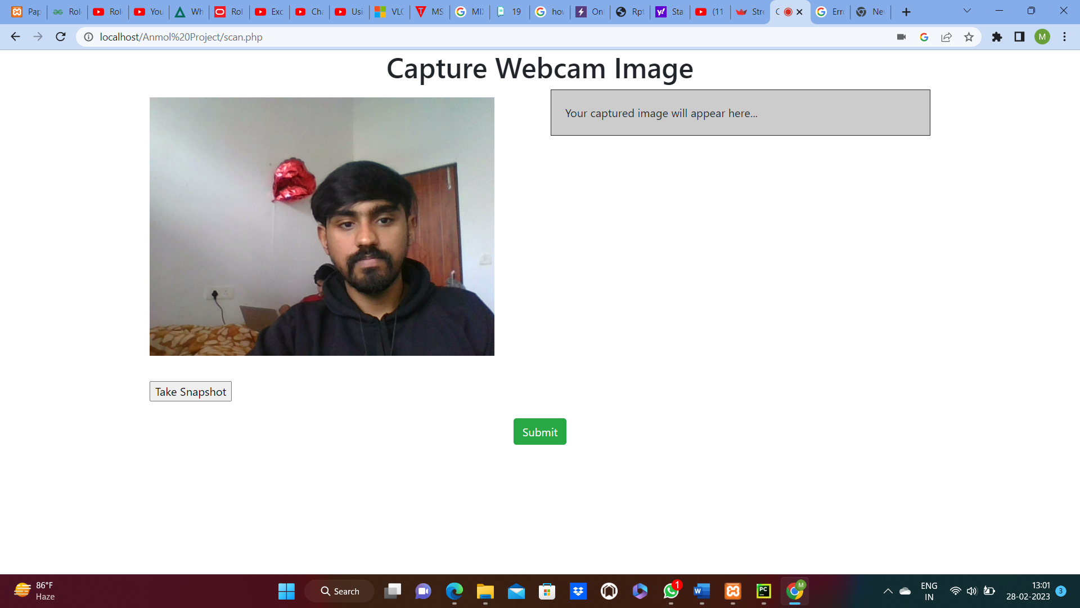Toggle the bookmark star for this page
The width and height of the screenshot is (1080, 608).
(x=969, y=37)
